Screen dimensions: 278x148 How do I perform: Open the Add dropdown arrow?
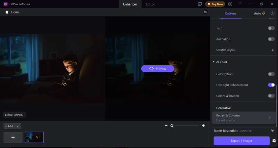pyautogui.click(x=18, y=126)
